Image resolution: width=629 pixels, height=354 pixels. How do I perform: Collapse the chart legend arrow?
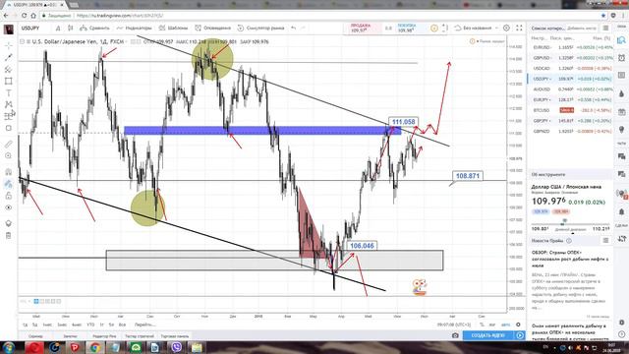(23, 41)
